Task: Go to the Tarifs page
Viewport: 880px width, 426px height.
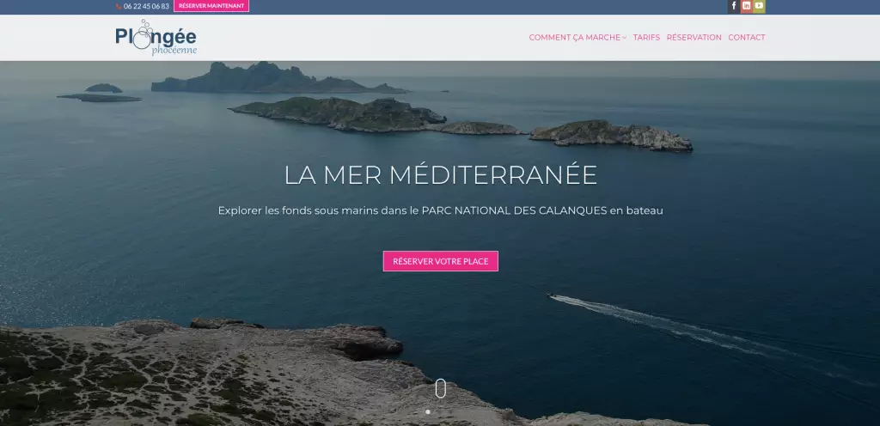Action: [646, 38]
